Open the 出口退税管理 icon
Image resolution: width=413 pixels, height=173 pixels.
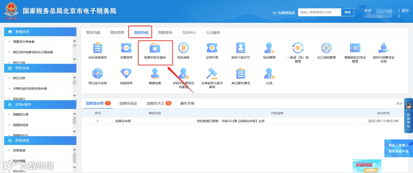(326, 48)
